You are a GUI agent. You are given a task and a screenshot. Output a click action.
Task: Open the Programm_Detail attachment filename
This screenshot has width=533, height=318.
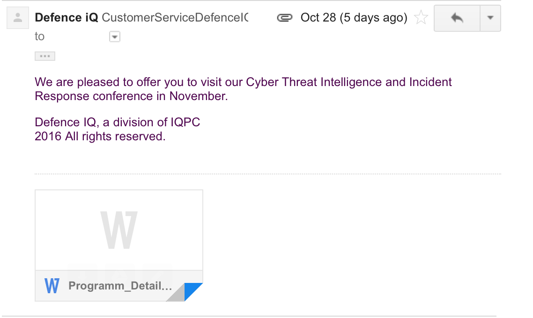coord(120,286)
